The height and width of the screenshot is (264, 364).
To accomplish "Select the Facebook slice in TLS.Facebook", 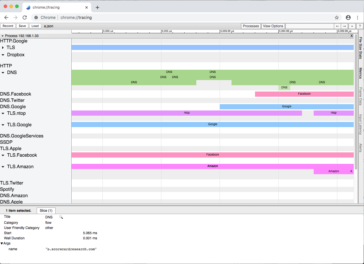I will click(x=213, y=155).
